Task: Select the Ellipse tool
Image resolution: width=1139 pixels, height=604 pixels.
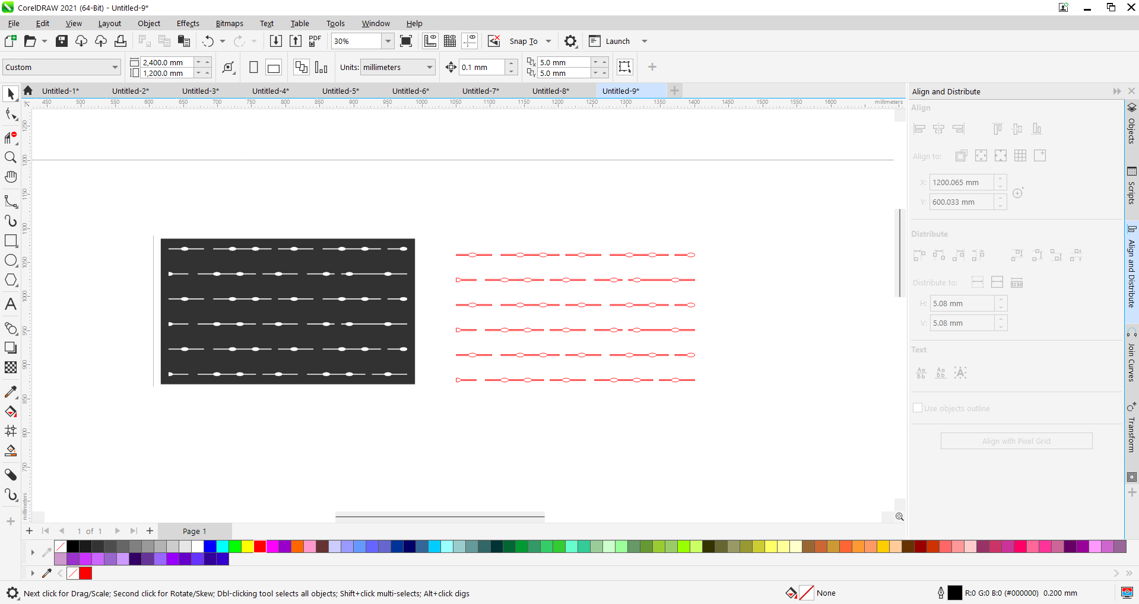Action: [11, 260]
